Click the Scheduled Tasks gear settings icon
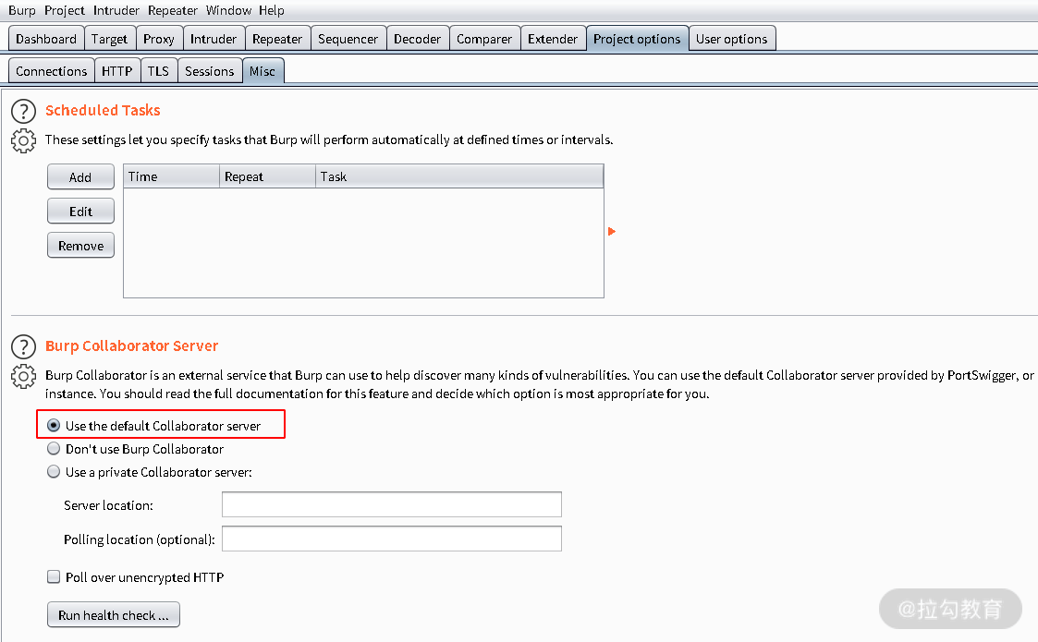 click(x=24, y=140)
